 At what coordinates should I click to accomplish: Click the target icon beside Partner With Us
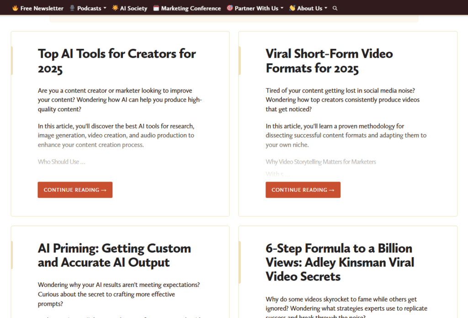(x=229, y=8)
